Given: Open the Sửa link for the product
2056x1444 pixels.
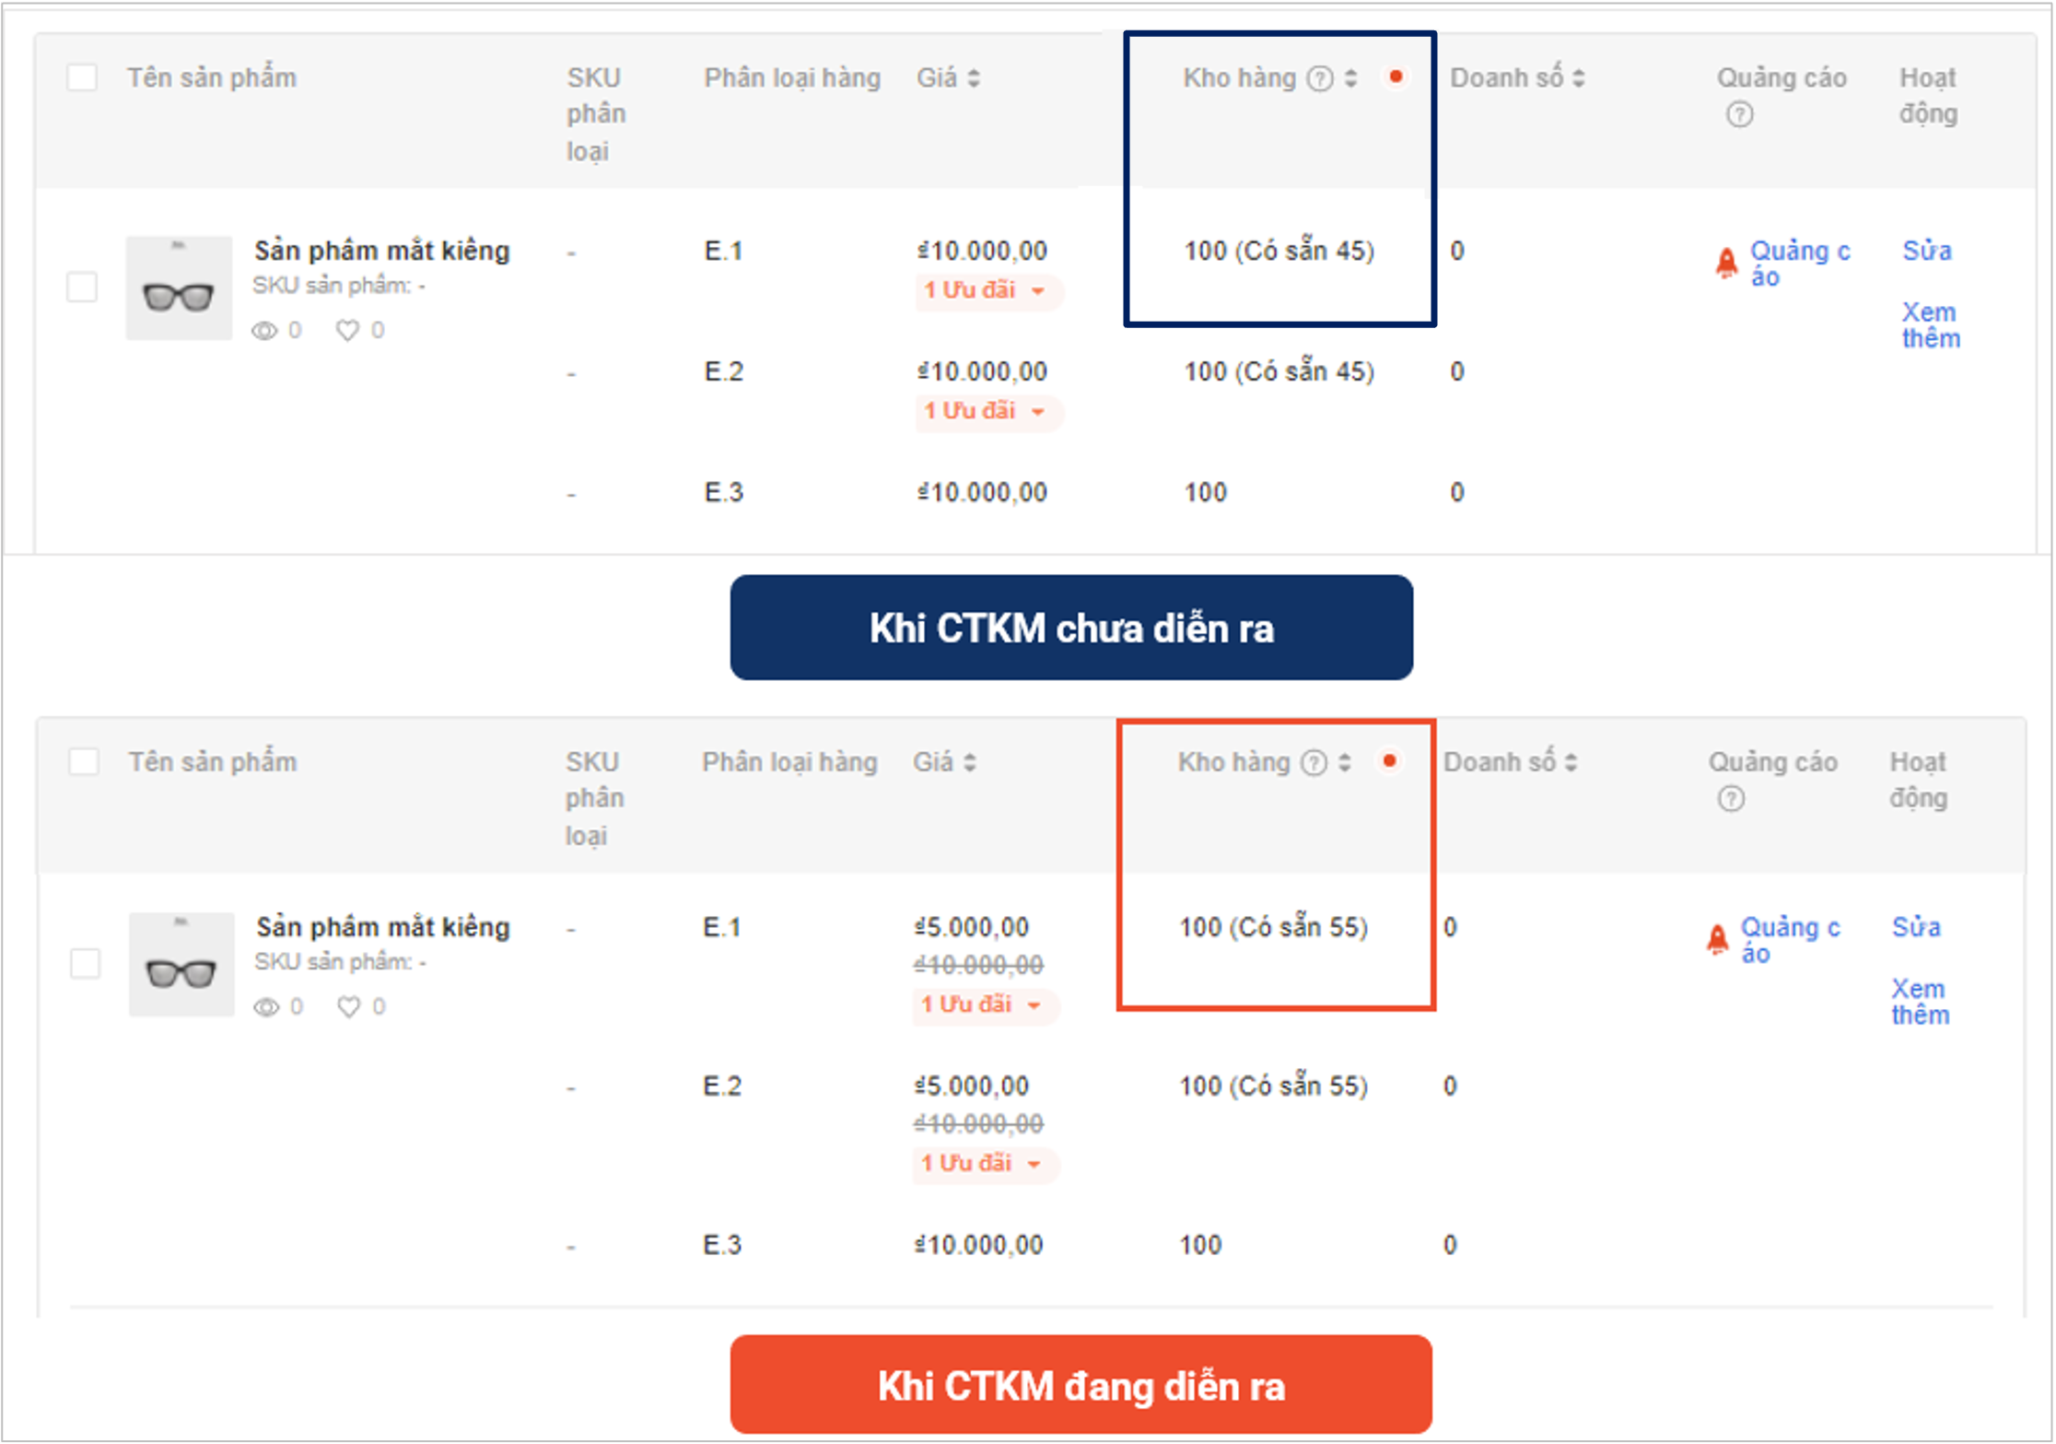Looking at the screenshot, I should point(1927,250).
